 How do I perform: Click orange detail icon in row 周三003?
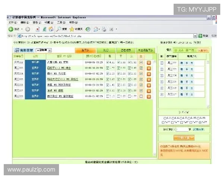pos(149,68)
